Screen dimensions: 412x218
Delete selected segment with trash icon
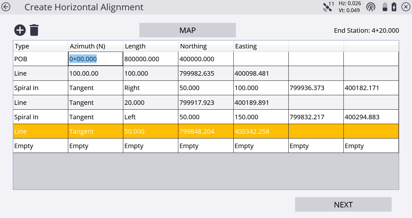(x=34, y=30)
